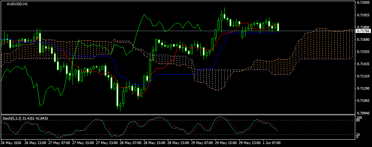Click the 29 May 07:00 time label
The width and height of the screenshot is (372, 147).
pyautogui.click(x=202, y=143)
